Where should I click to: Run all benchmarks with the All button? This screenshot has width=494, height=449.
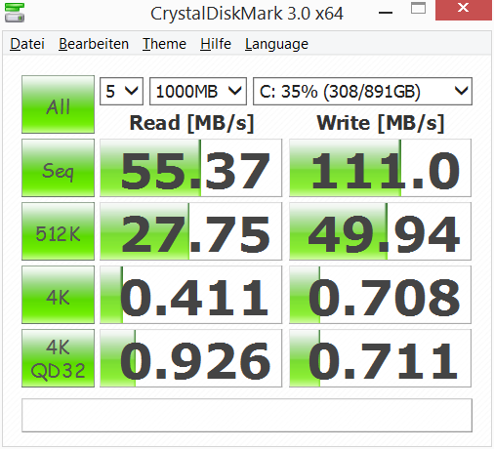[x=58, y=104]
